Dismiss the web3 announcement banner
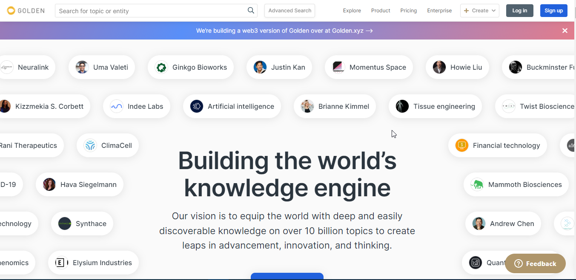 click(565, 30)
